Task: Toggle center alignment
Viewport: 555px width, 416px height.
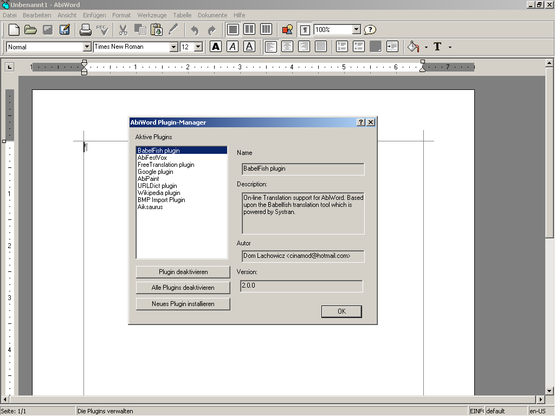Action: pos(287,47)
